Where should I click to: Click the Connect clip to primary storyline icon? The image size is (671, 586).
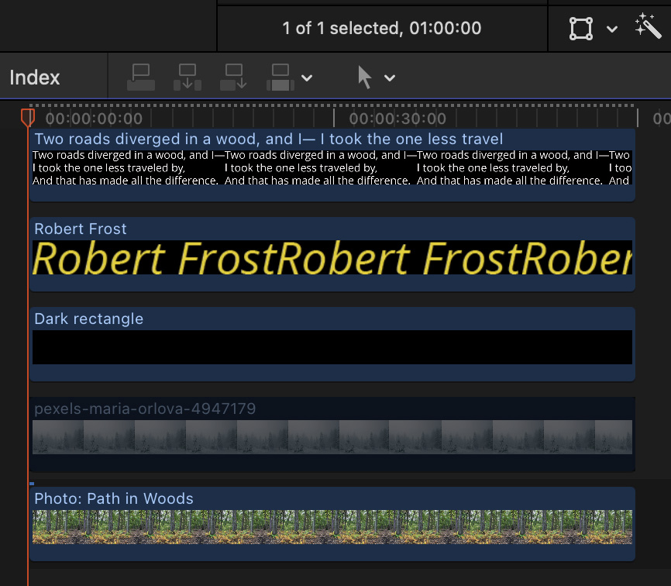[141, 78]
